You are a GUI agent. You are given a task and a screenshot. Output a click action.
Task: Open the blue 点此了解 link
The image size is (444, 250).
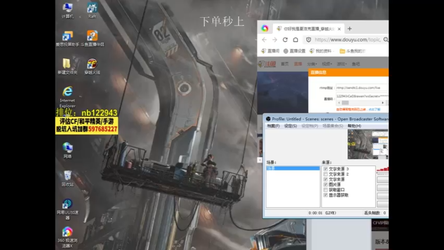pyautogui.click(x=374, y=109)
